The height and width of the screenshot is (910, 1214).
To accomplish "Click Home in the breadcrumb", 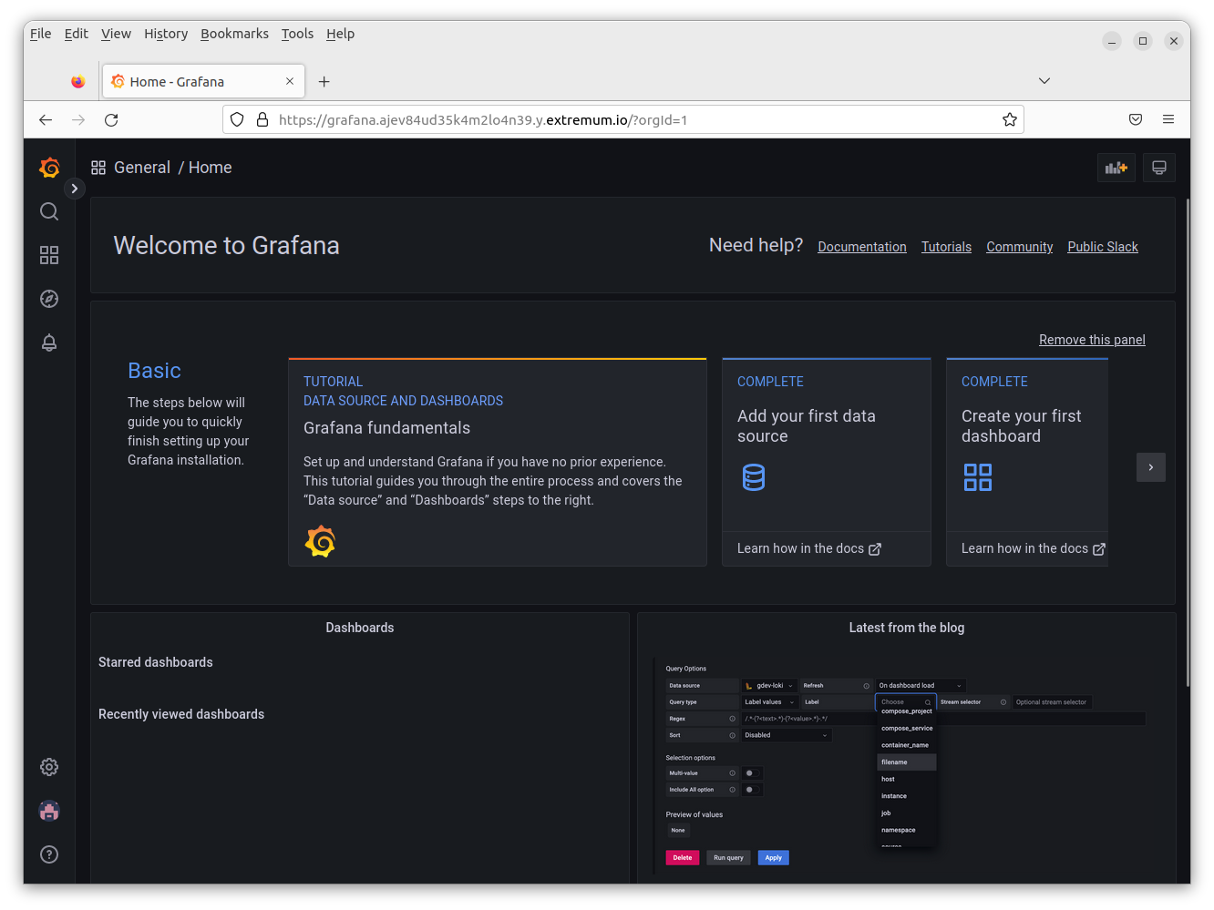I will tap(211, 168).
